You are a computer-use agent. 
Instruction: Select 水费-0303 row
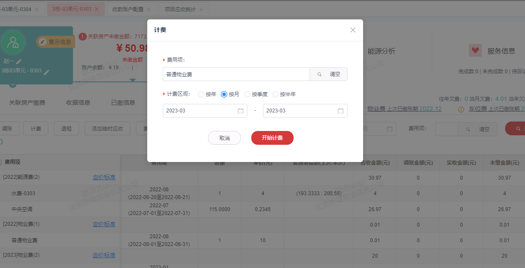pos(23,193)
